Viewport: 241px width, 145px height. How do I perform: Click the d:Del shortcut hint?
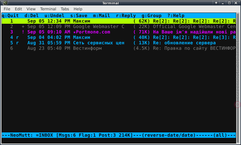31,16
